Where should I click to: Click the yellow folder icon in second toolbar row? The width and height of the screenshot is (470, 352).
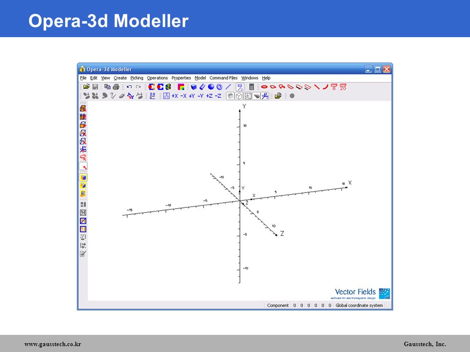[x=278, y=96]
